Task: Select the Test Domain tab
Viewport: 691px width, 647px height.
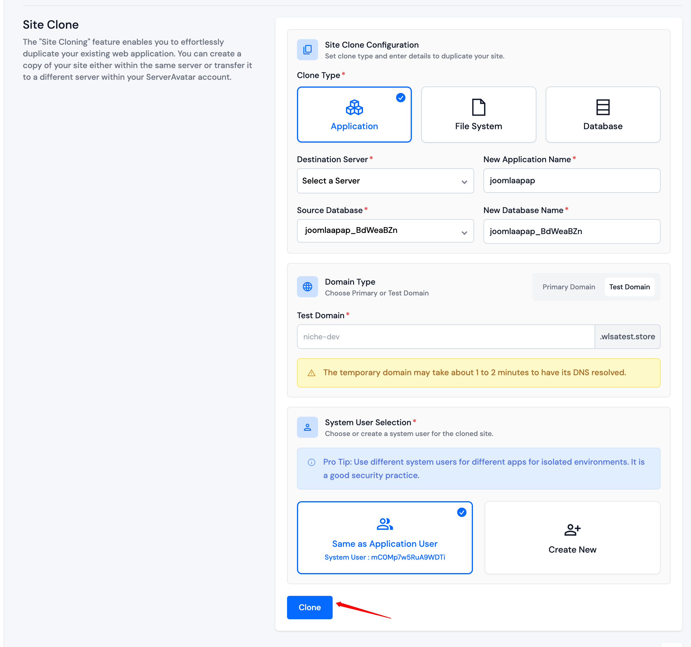Action: (x=629, y=287)
